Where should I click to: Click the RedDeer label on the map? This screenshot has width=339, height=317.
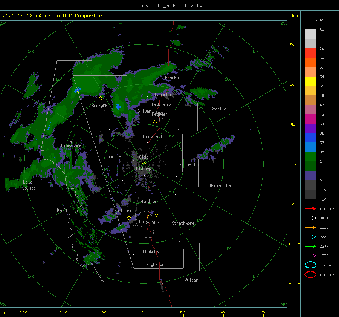tap(160, 114)
